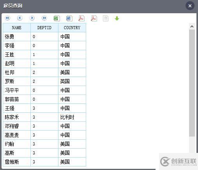Image resolution: width=198 pixels, height=170 pixels.
Task: Click the 雇员查询 dialog title
Action: (13, 6)
